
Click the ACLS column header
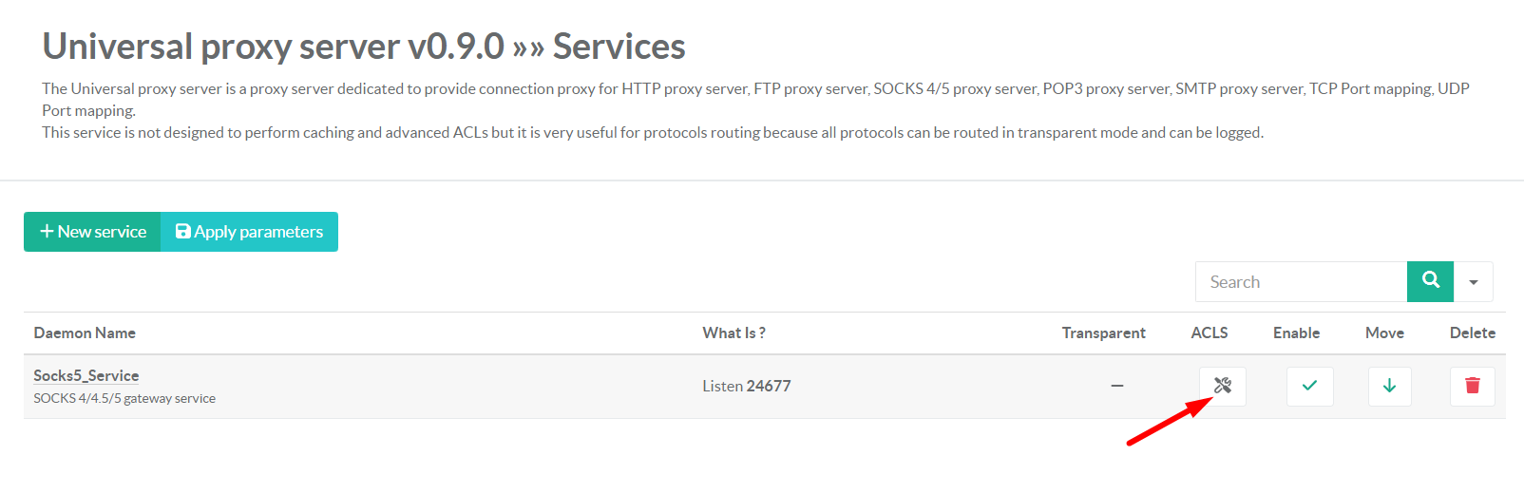(x=1209, y=332)
